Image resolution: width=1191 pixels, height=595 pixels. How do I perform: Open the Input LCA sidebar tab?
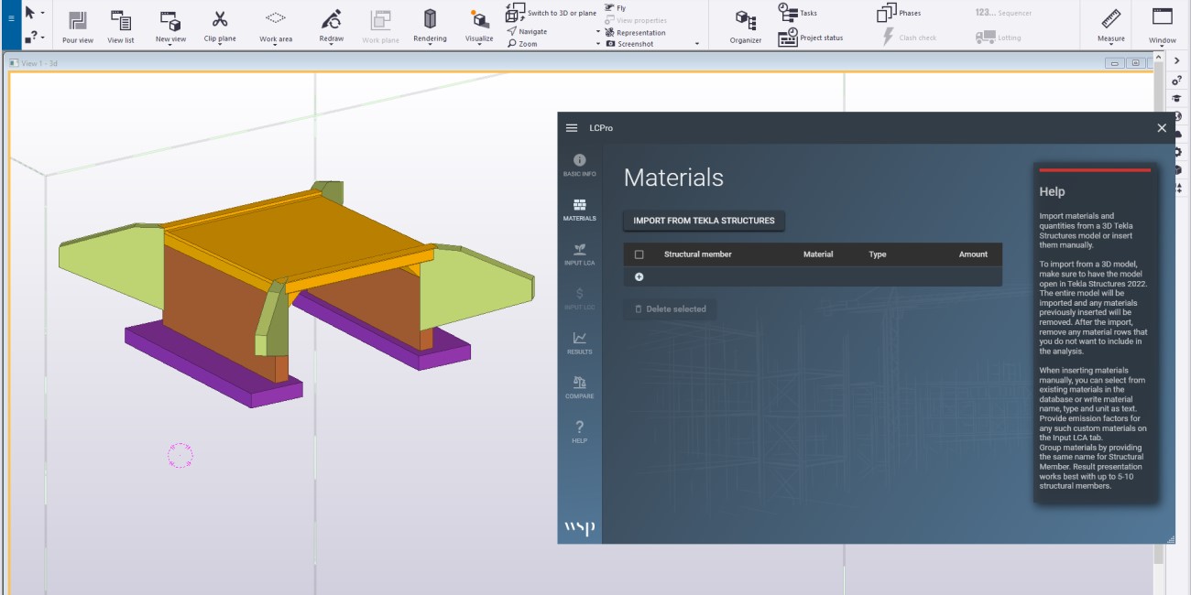(x=579, y=254)
